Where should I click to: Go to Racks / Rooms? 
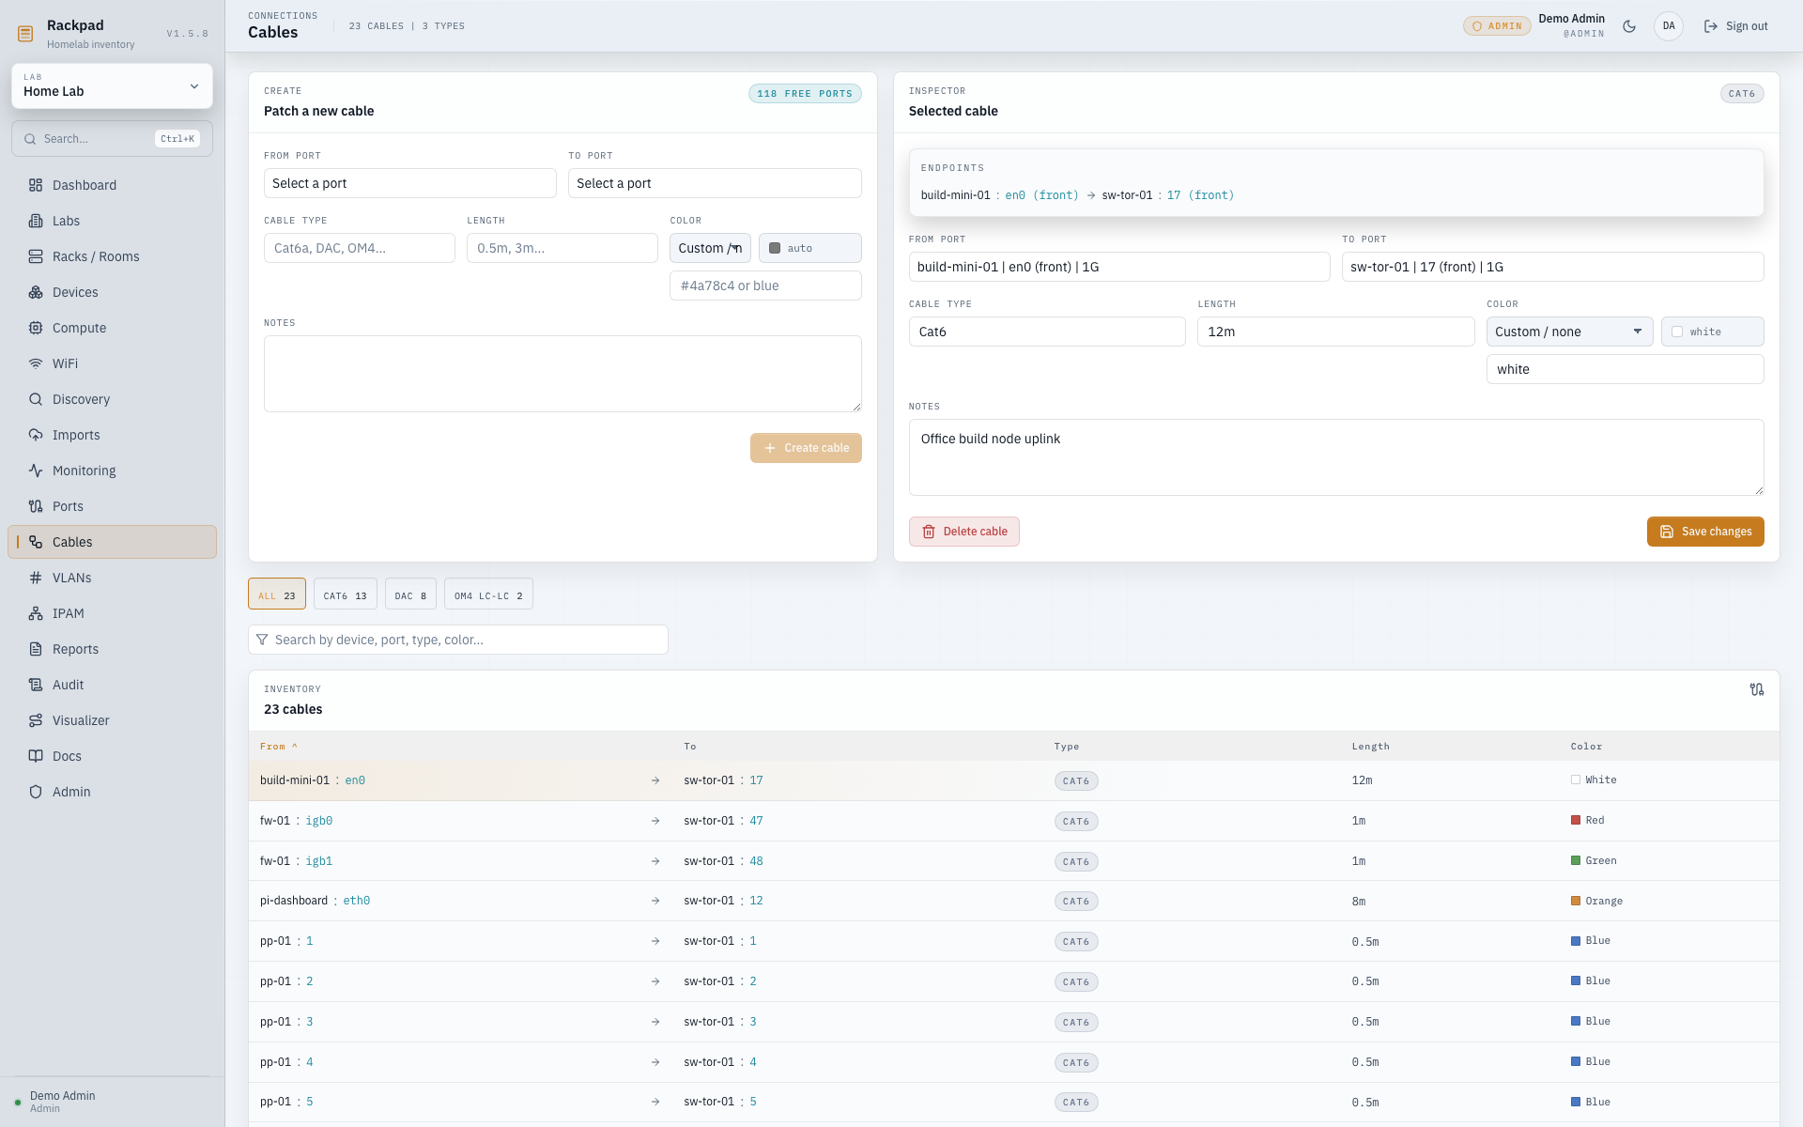point(112,256)
